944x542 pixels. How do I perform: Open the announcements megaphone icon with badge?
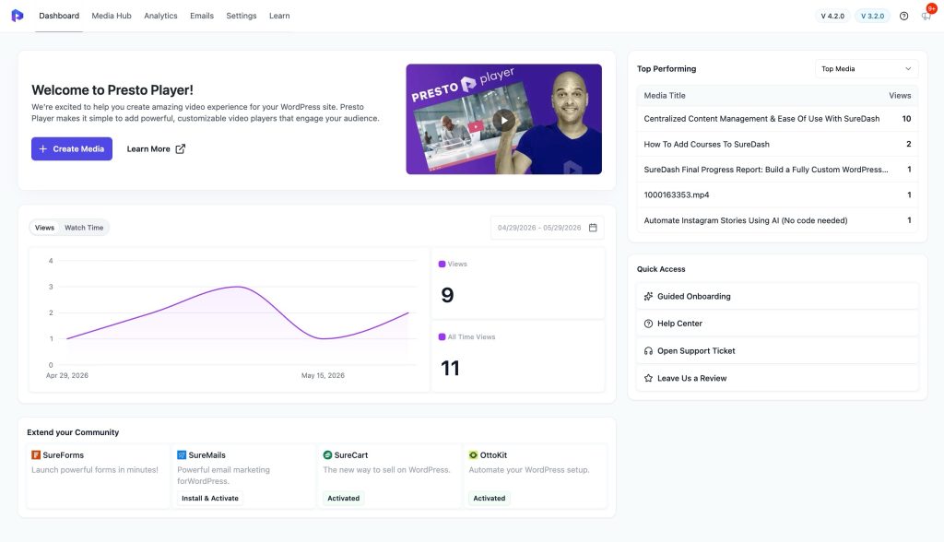pos(926,16)
